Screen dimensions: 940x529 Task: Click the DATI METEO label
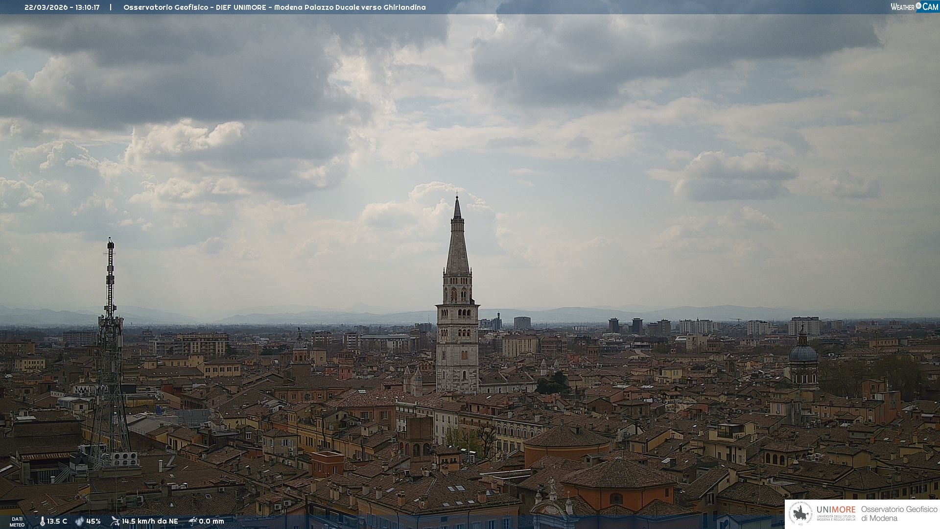coord(17,522)
